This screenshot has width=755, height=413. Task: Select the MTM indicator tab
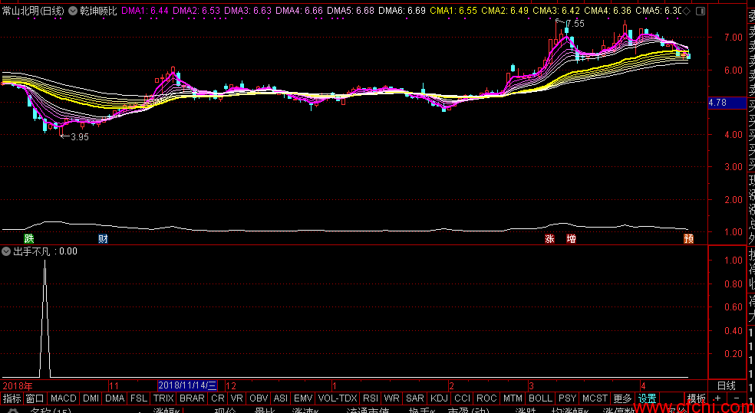tap(513, 398)
